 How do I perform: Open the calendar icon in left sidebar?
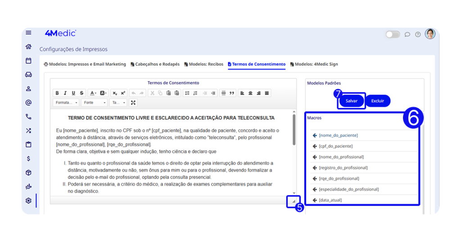(x=28, y=61)
